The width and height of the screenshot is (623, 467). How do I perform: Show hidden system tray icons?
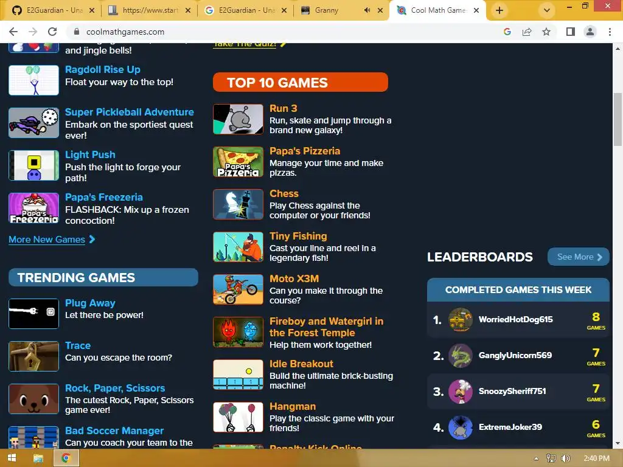click(536, 458)
